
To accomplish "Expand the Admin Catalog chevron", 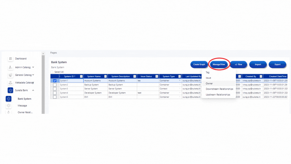I will point(33,67).
